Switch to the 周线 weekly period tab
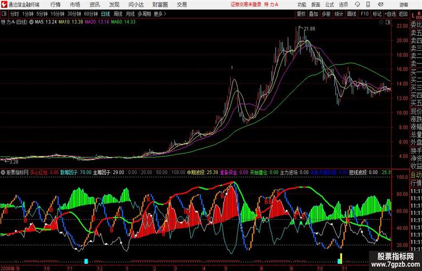The image size is (422, 271). 118,14
